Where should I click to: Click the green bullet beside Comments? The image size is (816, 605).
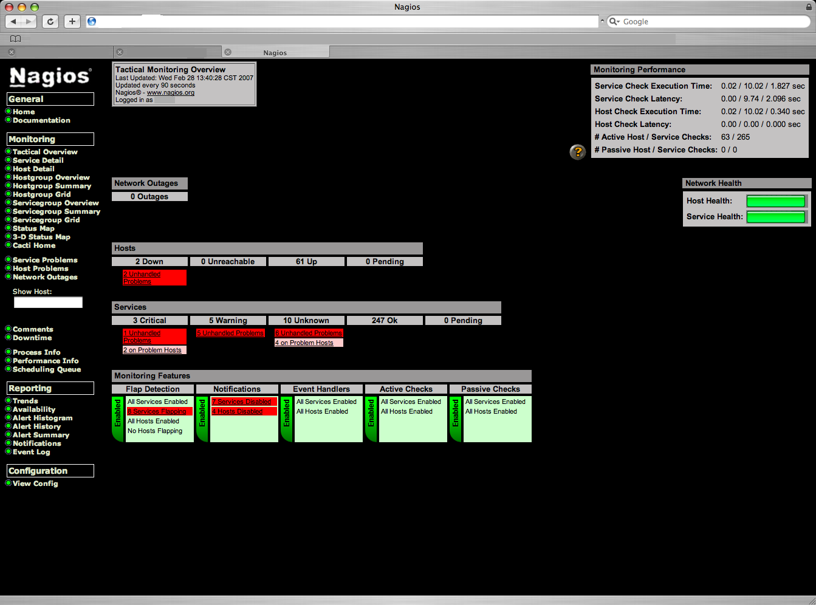click(9, 329)
